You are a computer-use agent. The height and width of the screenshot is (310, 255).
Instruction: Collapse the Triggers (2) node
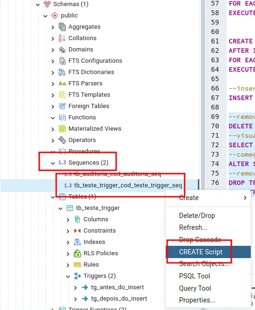click(68, 276)
